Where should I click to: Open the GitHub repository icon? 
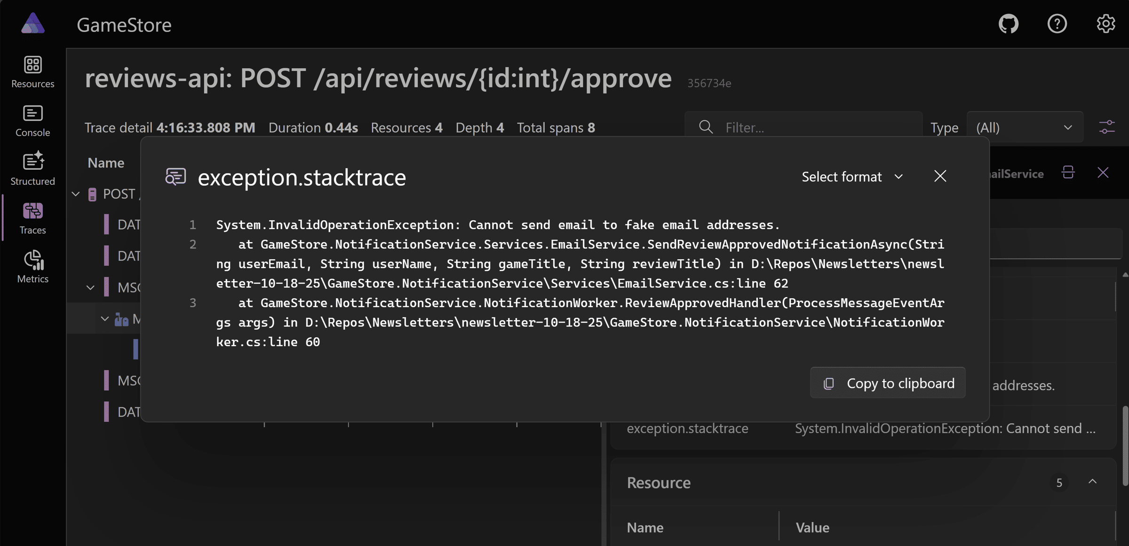click(x=1009, y=24)
